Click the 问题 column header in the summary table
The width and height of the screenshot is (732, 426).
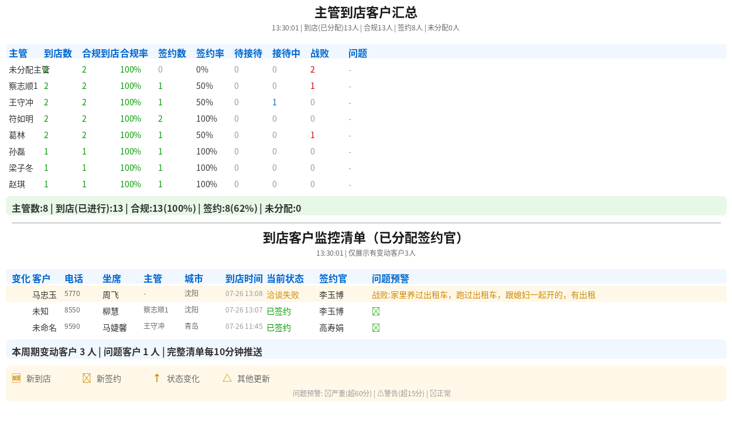(358, 53)
